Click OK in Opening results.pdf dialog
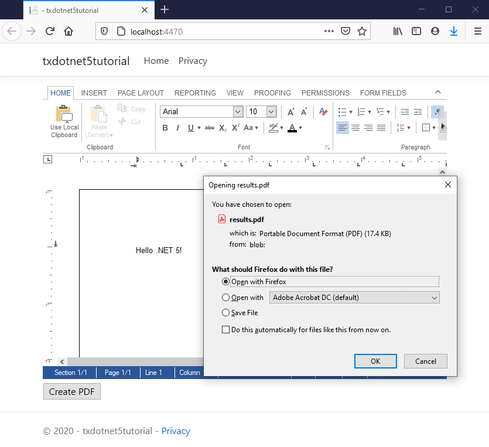489x447 pixels. 375,361
